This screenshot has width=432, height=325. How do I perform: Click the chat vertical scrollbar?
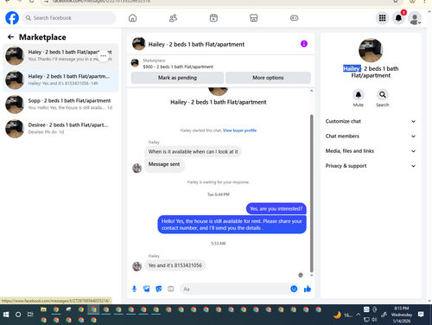tap(311, 193)
